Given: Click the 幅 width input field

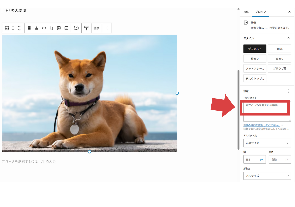Looking at the screenshot, I should click(x=252, y=159).
